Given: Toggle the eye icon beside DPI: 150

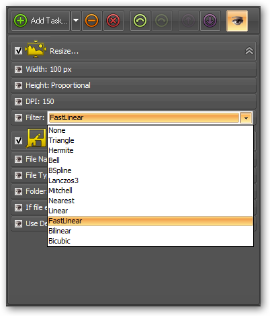Looking at the screenshot, I should point(18,101).
